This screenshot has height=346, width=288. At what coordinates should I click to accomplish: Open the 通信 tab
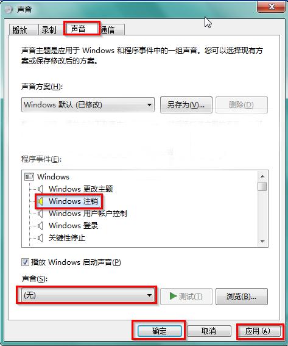(111, 29)
